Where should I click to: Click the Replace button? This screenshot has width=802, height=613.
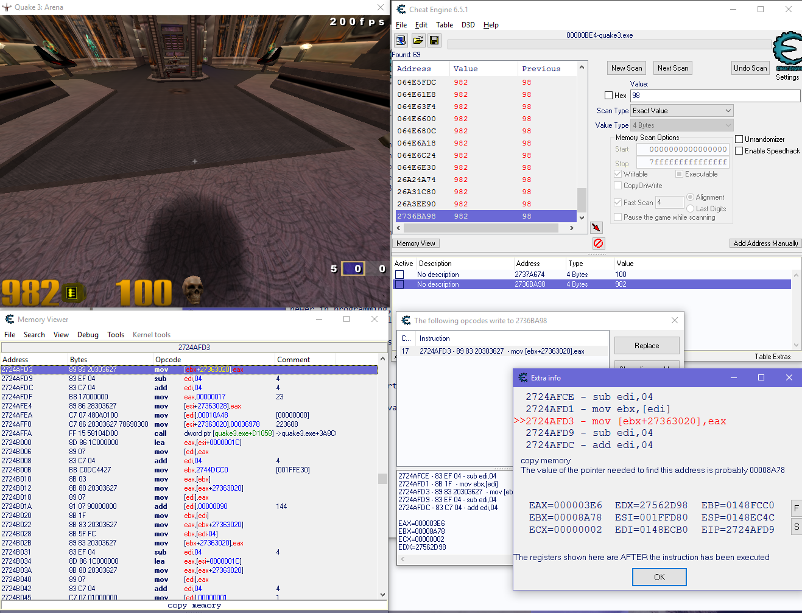pyautogui.click(x=647, y=346)
